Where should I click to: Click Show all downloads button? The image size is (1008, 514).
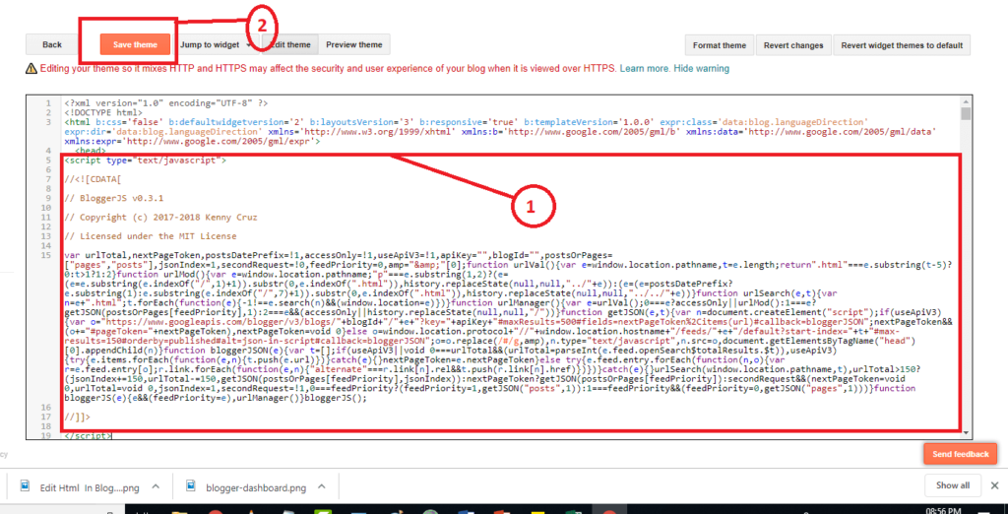point(953,485)
